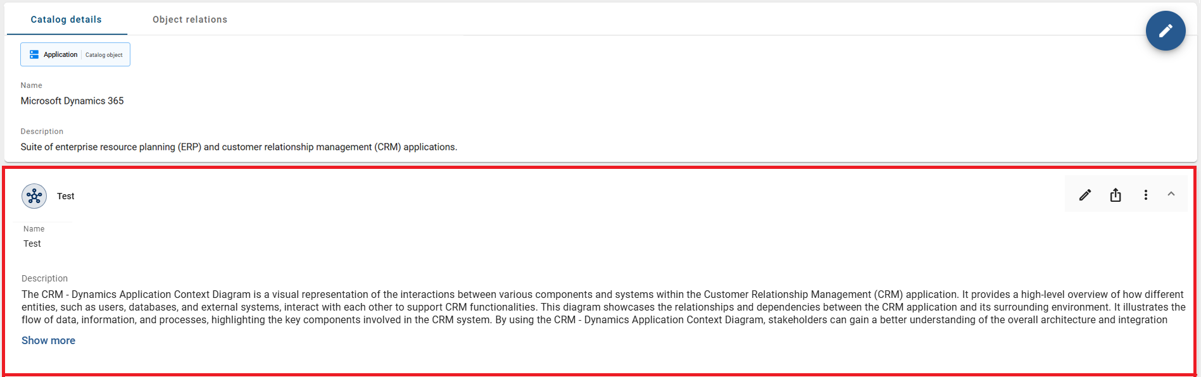Click the Catalog object text in chip
Viewport: 1201px width, 377px height.
tap(104, 55)
